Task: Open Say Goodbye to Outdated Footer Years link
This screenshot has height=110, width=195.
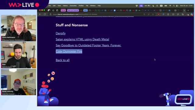Action: [88, 45]
